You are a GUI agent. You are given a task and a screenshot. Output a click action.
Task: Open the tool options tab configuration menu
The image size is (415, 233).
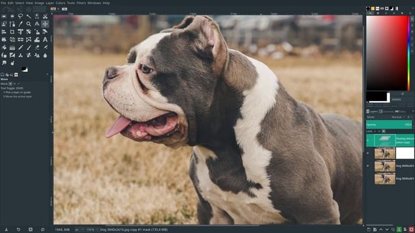[47, 75]
